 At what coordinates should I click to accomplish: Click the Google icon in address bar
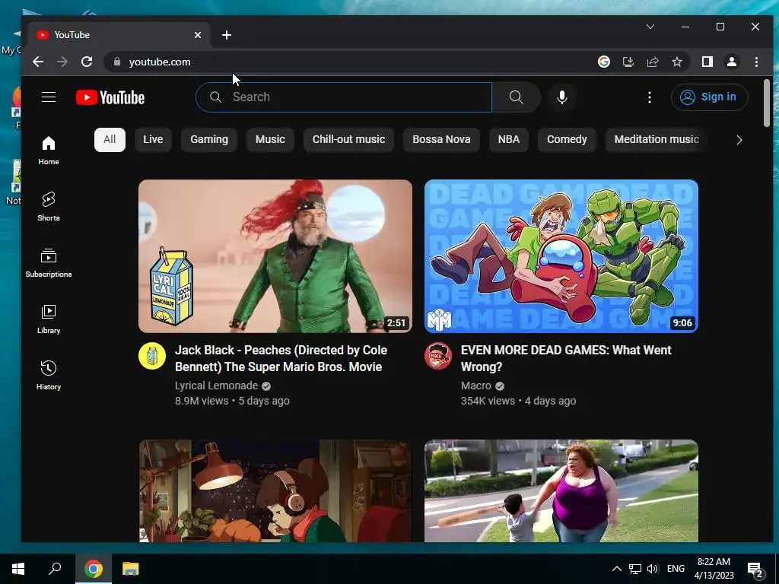(603, 62)
